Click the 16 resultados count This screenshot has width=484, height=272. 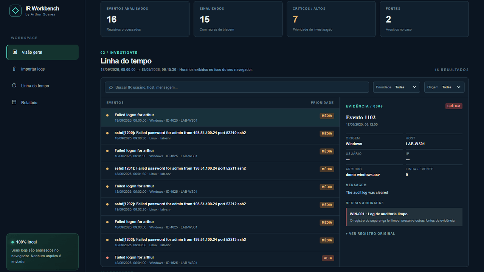451,70
